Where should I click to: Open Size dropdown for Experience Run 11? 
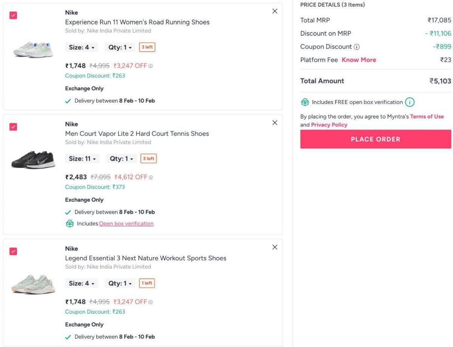click(x=82, y=48)
